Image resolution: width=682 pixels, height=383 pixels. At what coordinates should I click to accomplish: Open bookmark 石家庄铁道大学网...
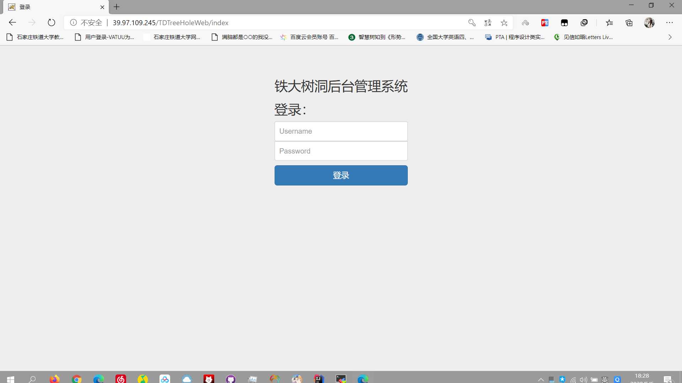(172, 37)
